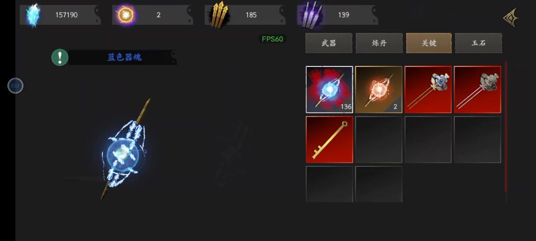536x241 pixels.
Task: Switch to the 炼丹 tab
Action: click(379, 43)
